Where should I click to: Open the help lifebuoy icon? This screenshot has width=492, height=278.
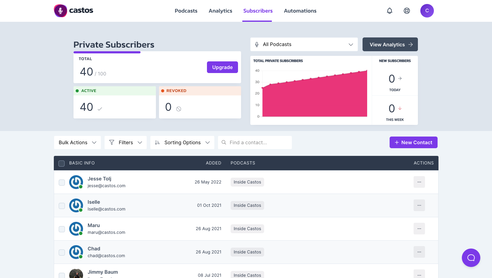click(407, 11)
